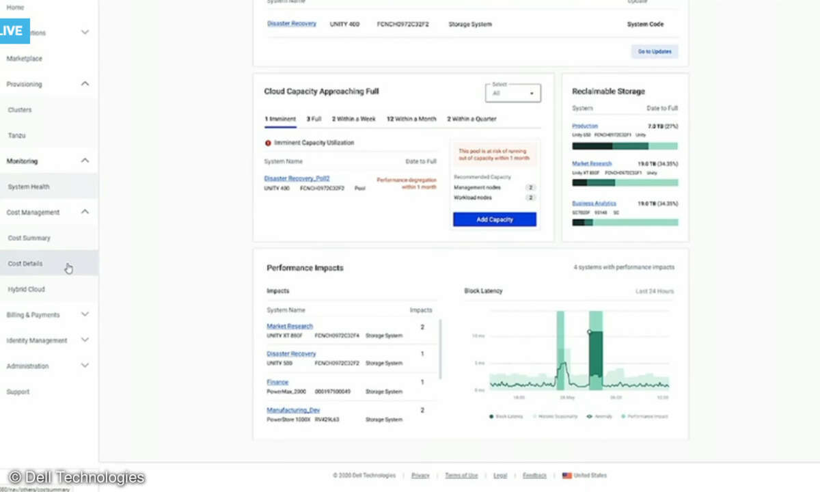The height and width of the screenshot is (492, 820).
Task: Switch to the 2 Within a Week tab
Action: (354, 119)
